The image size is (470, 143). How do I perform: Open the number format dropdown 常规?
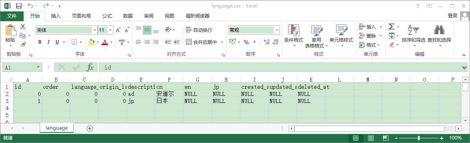tap(277, 30)
